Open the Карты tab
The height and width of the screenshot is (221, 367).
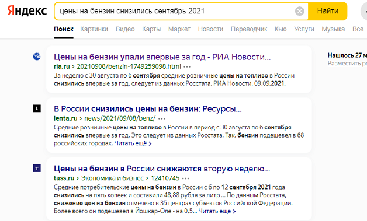tap(151, 29)
